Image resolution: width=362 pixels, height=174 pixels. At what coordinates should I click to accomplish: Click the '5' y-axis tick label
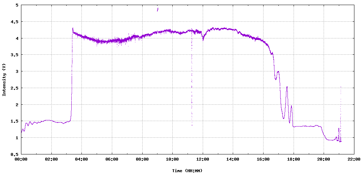pyautogui.click(x=17, y=5)
